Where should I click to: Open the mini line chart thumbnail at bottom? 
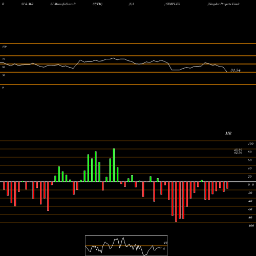pos(126,245)
